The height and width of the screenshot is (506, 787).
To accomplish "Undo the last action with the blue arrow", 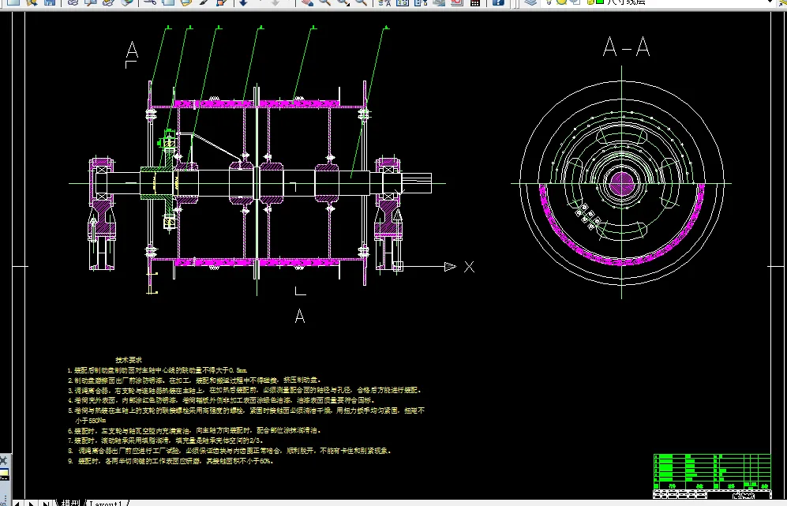I will coord(243,2).
